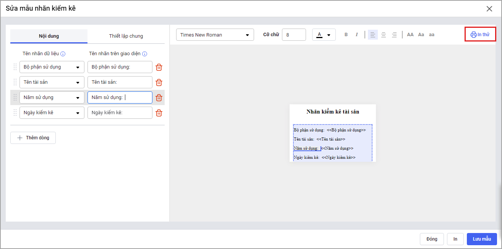The width and height of the screenshot is (502, 249).
Task: Select the Nội dung tab
Action: pos(49,36)
